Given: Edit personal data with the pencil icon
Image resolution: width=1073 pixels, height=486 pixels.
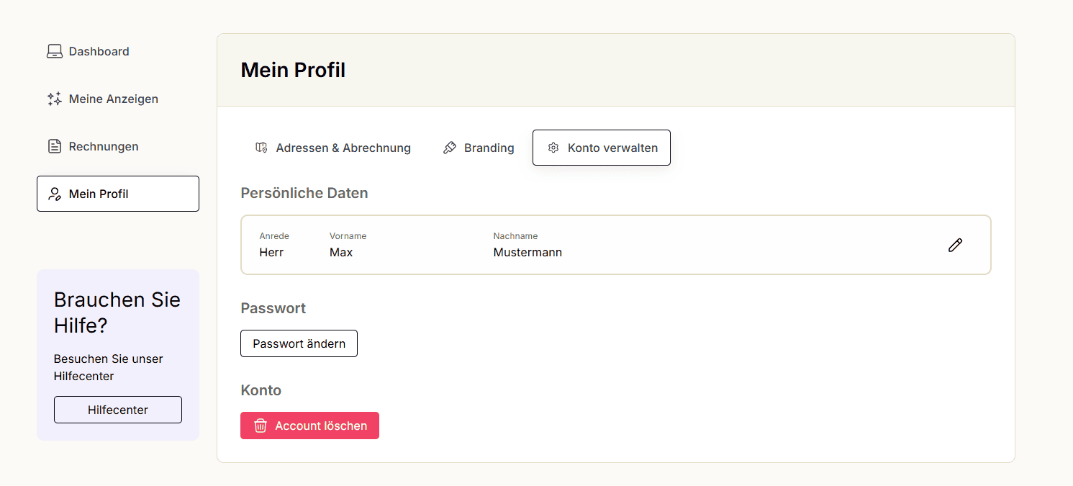Looking at the screenshot, I should [x=955, y=245].
